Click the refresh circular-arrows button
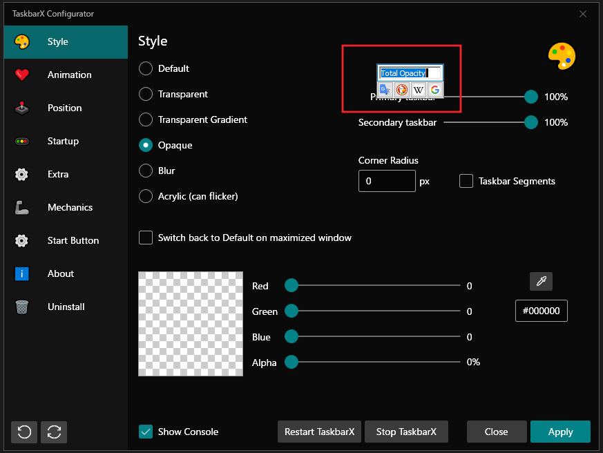603x453 pixels. click(54, 432)
